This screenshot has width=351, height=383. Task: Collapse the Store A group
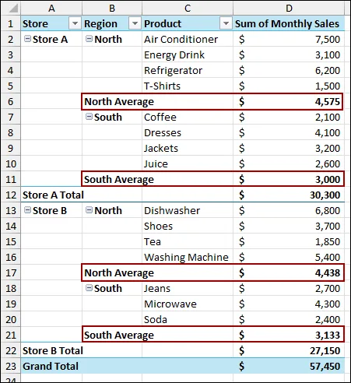[27, 39]
